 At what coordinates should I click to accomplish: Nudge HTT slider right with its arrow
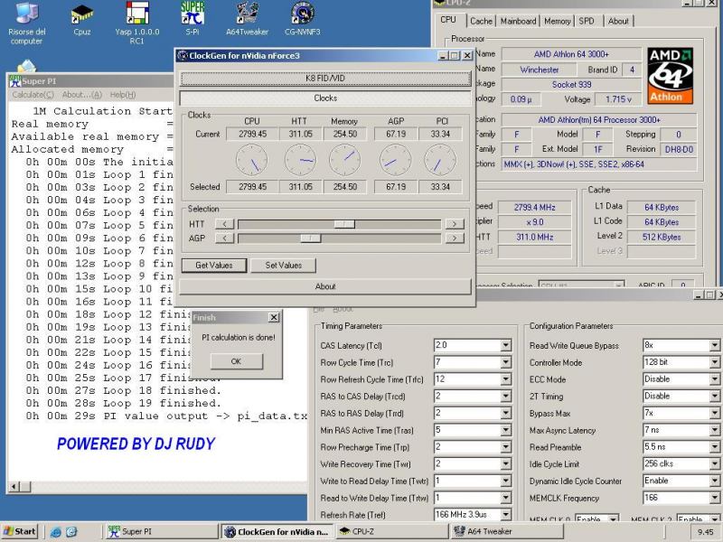pyautogui.click(x=455, y=224)
